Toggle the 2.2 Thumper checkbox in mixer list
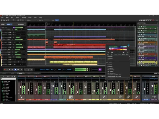Image resolution: width=159 pixels, height=119 pixels. click(3, 86)
